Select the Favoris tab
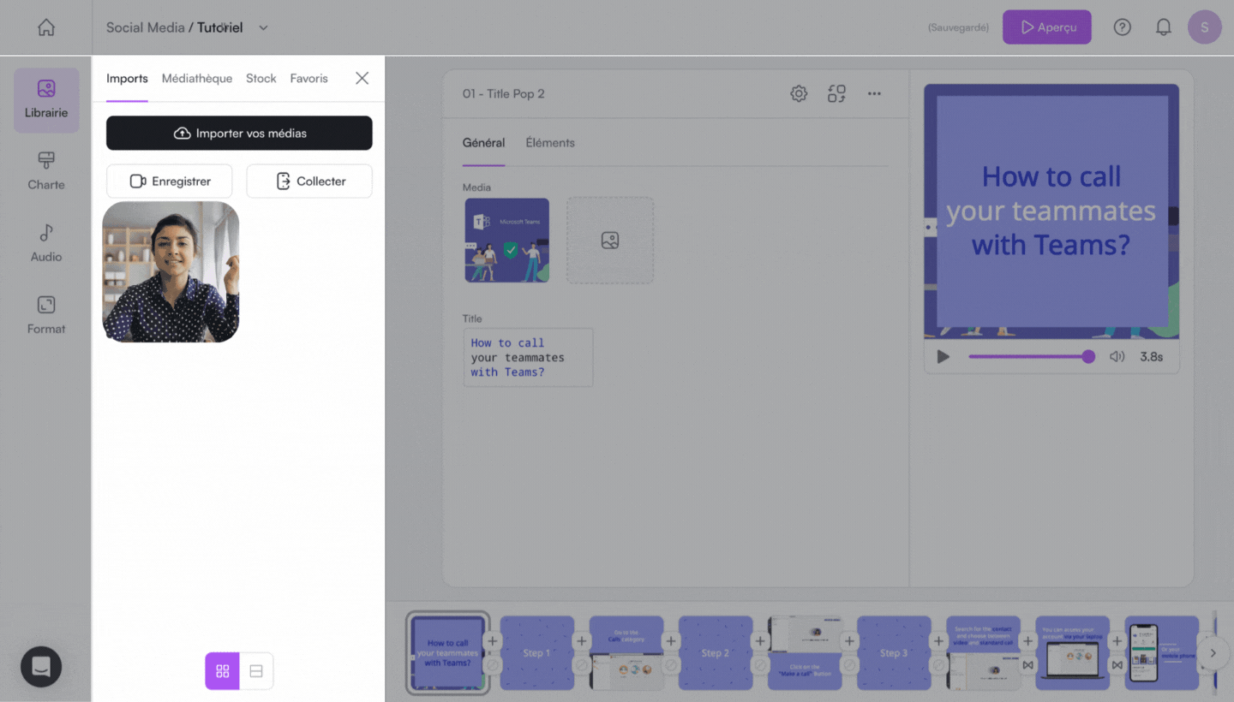The image size is (1234, 702). (x=308, y=78)
